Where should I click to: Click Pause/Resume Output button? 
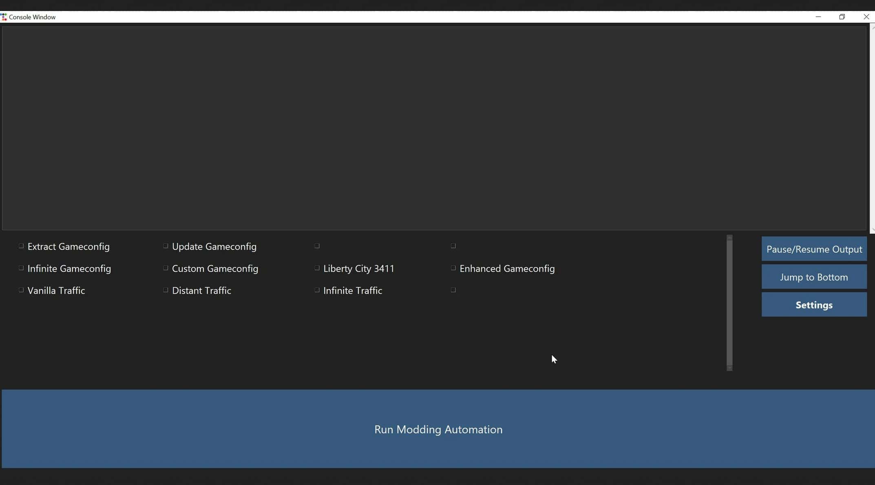tap(814, 249)
